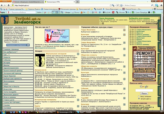Select the 'terijoki.spb.ru' radio option
The image size is (164, 114).
[x=140, y=98]
